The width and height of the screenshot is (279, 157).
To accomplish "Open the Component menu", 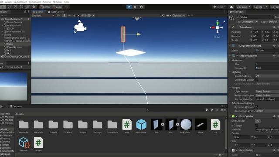I will [x=35, y=2].
